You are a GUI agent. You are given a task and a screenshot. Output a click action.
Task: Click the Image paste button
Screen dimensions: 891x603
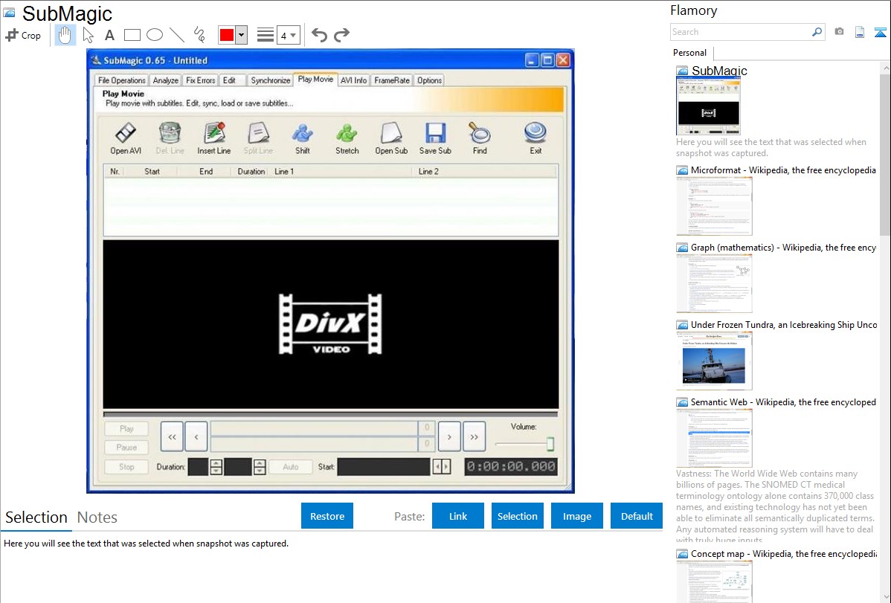576,516
